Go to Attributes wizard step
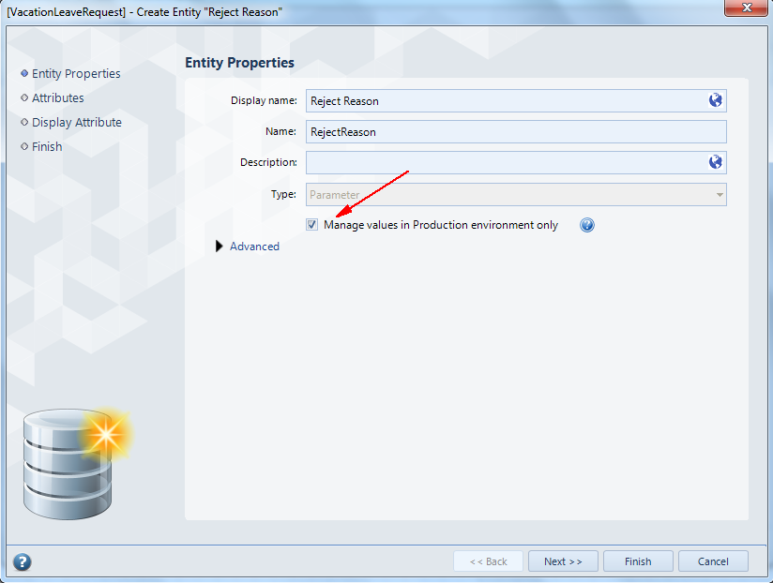This screenshot has width=773, height=583. [x=57, y=97]
